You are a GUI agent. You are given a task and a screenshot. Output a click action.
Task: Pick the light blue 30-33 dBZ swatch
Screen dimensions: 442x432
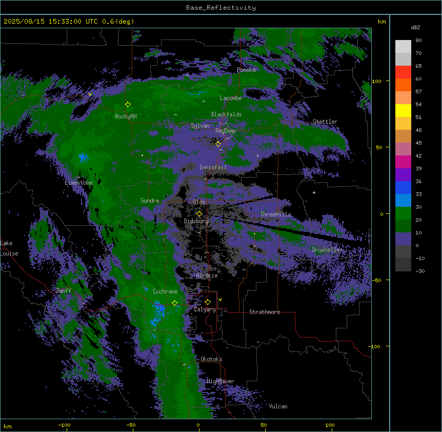pos(403,201)
